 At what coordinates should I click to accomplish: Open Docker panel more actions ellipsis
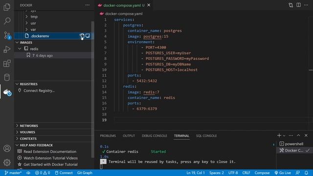click(88, 5)
